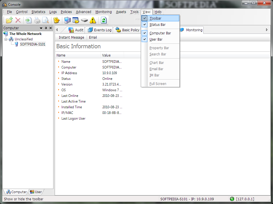Click the Instant Message button
The height and width of the screenshot is (204, 273).
[71, 38]
